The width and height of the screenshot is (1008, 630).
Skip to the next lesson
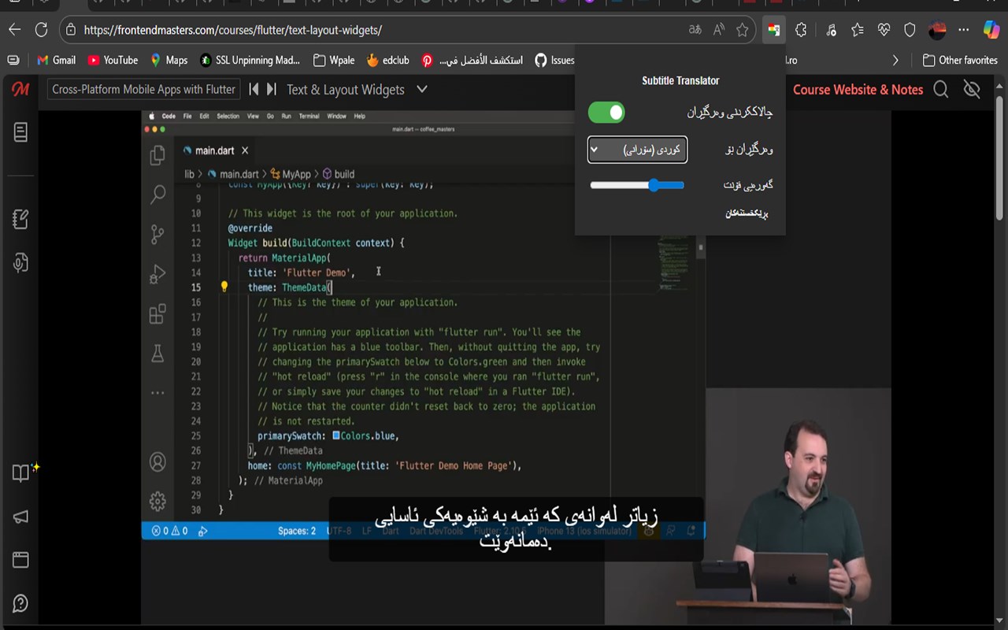[x=271, y=89]
